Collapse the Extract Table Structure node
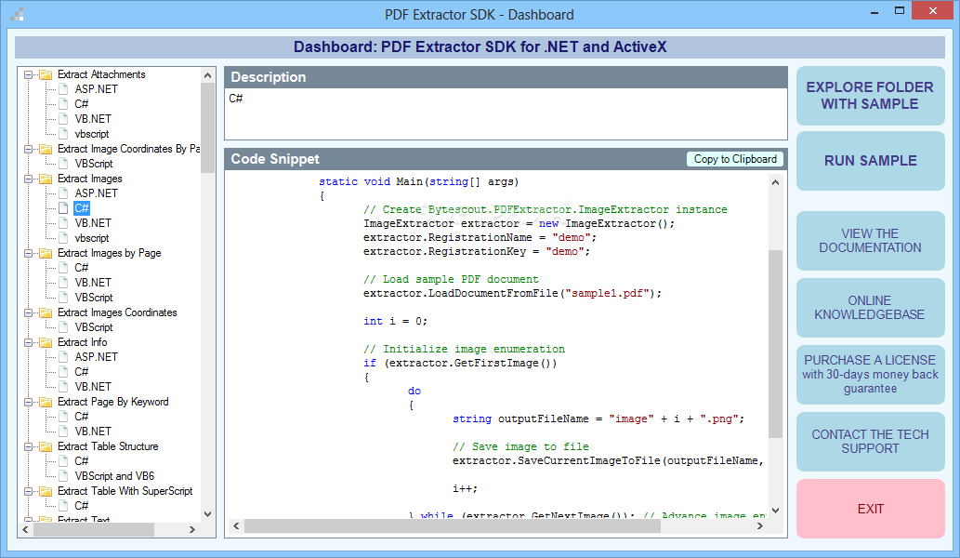Image resolution: width=960 pixels, height=558 pixels. click(x=28, y=446)
